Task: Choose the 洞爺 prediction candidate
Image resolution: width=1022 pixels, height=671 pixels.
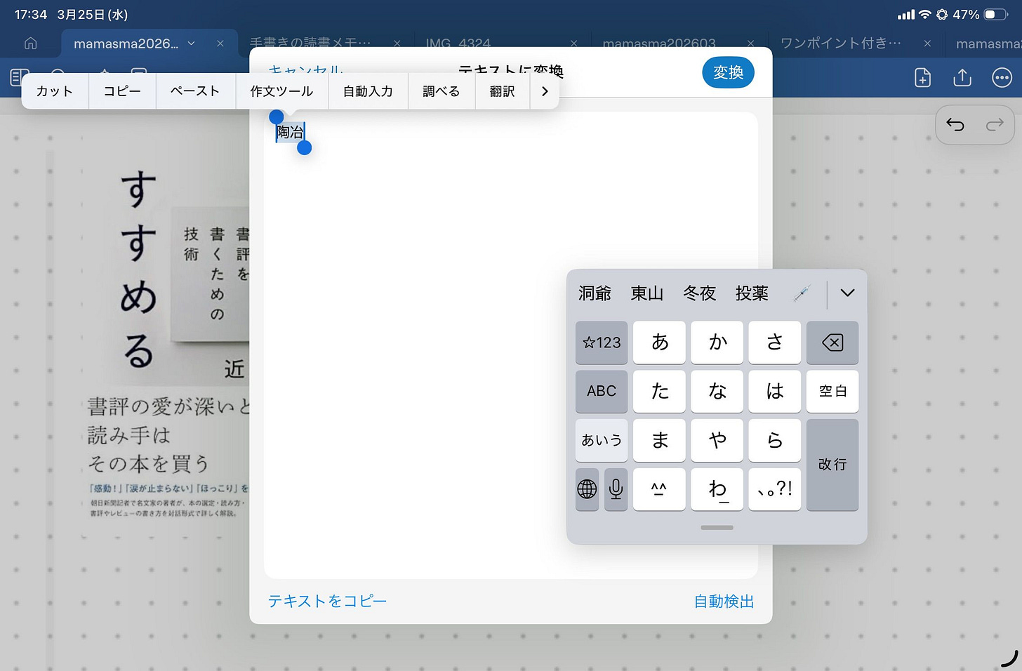Action: (x=595, y=293)
